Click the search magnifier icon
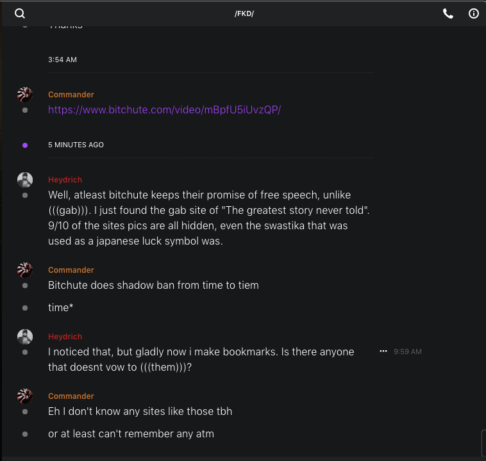486x461 pixels. [x=20, y=13]
